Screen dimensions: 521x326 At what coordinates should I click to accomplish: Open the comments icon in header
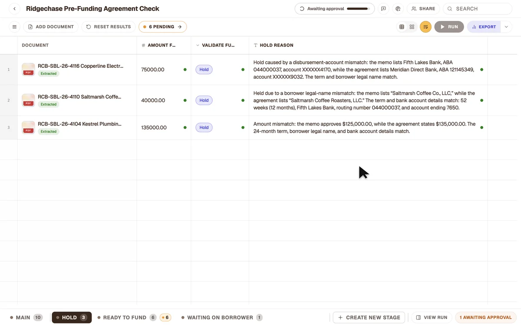pos(383,9)
